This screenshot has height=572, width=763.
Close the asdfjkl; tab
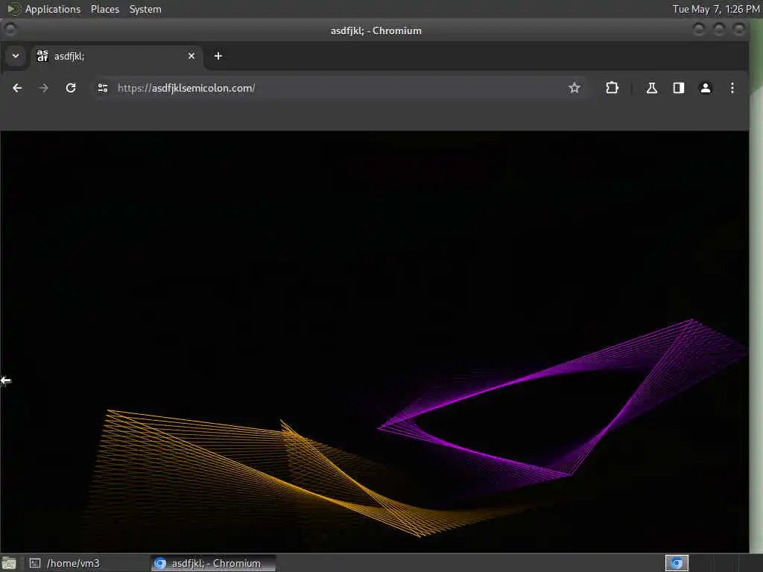click(191, 56)
